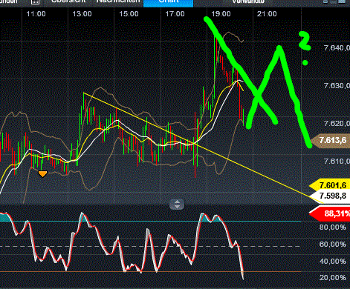The height and width of the screenshot is (289, 350).
Task: Click the 17:00 time axis label
Action: click(x=175, y=14)
